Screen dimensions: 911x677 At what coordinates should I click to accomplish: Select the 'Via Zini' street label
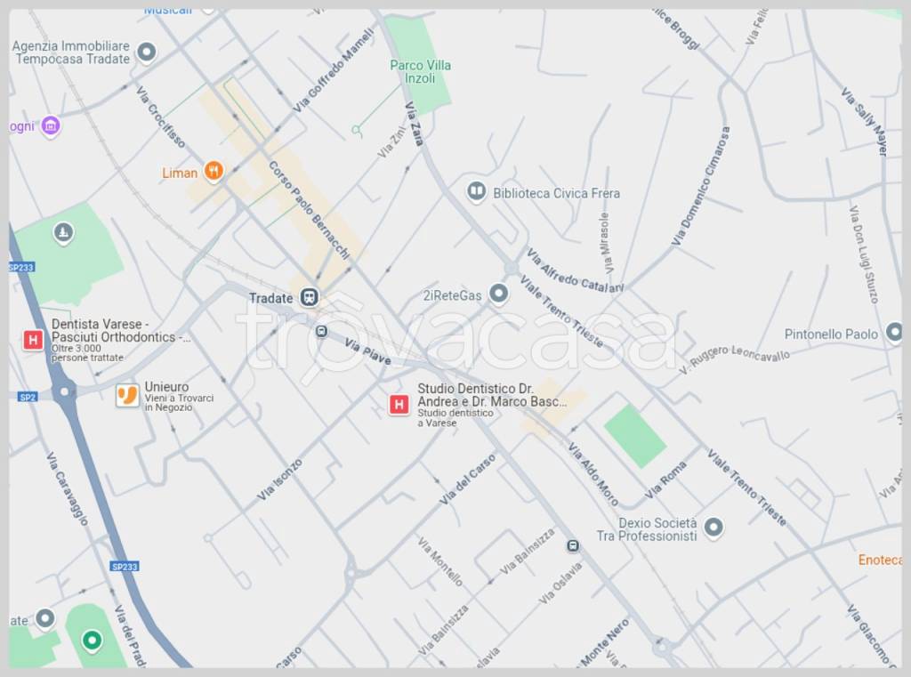coord(392,143)
